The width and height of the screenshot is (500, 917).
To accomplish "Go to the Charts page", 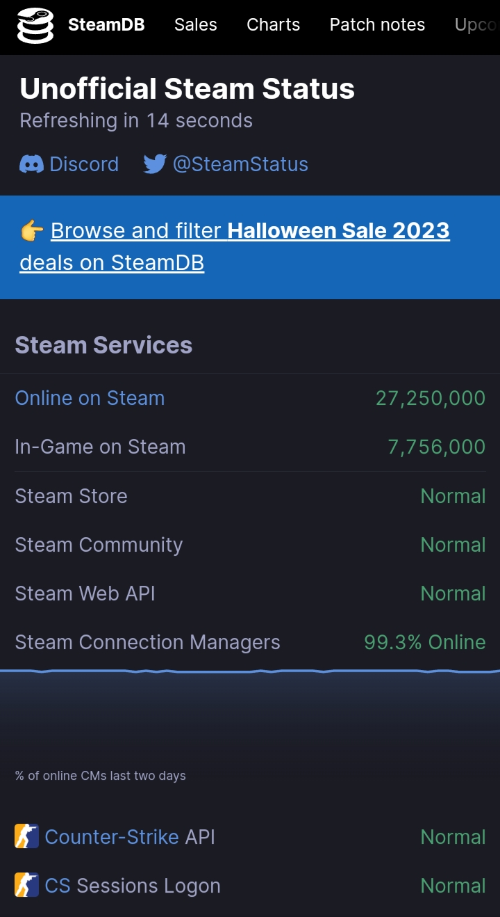I will point(273,25).
